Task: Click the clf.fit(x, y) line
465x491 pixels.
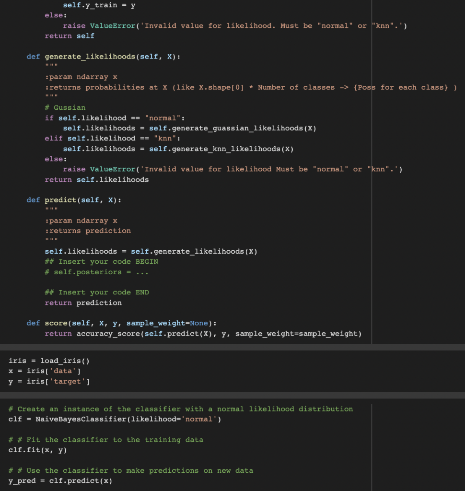Action: pos(38,450)
